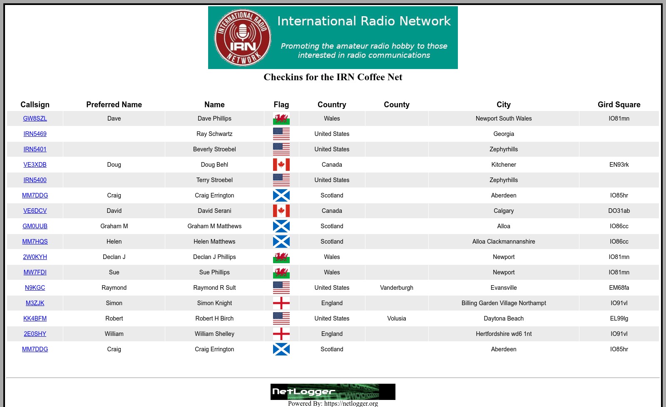Click the Callsign column header
Viewport: 666px width, 407px height.
coord(35,105)
